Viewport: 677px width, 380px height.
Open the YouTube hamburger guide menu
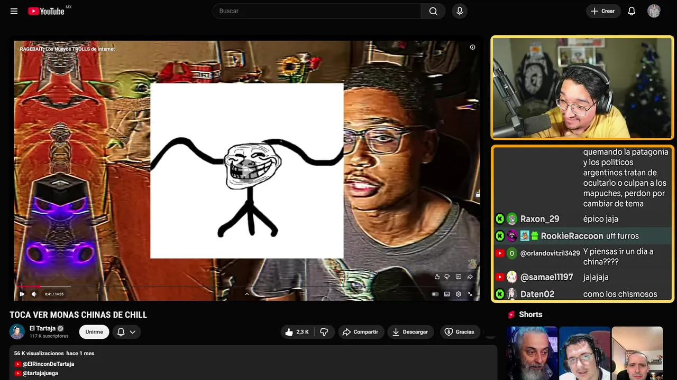coord(14,11)
